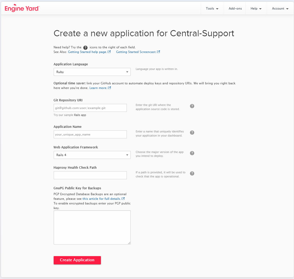The image size is (294, 279).
Task: Click help icon for Web Application Framework
Action: pos(192,153)
